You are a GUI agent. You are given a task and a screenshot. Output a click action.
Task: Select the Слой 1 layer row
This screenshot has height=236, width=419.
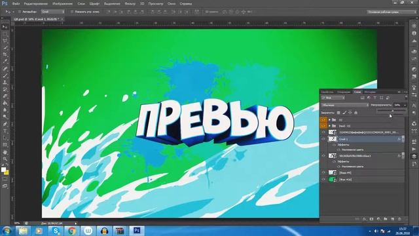click(366, 139)
